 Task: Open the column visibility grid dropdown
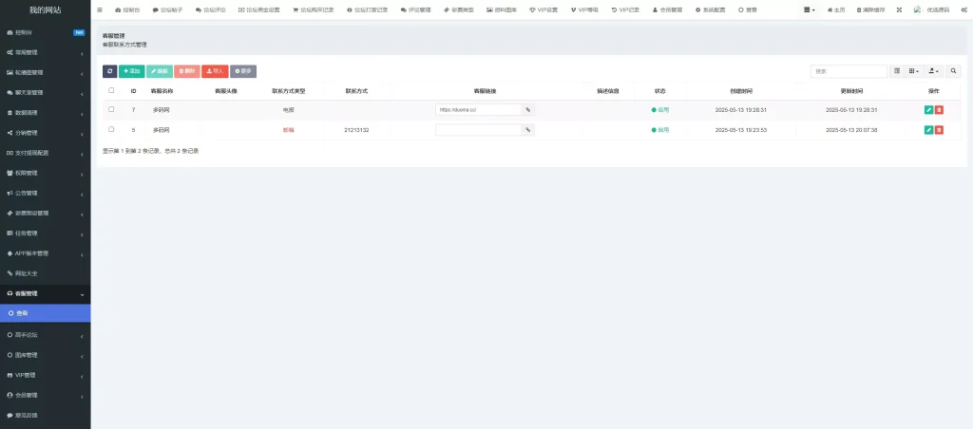pos(913,71)
